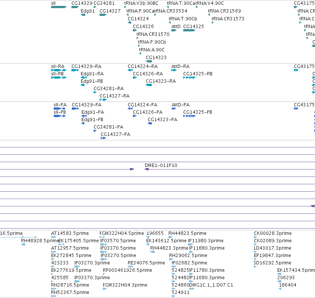Select the 186404 EST label

[288, 285]
